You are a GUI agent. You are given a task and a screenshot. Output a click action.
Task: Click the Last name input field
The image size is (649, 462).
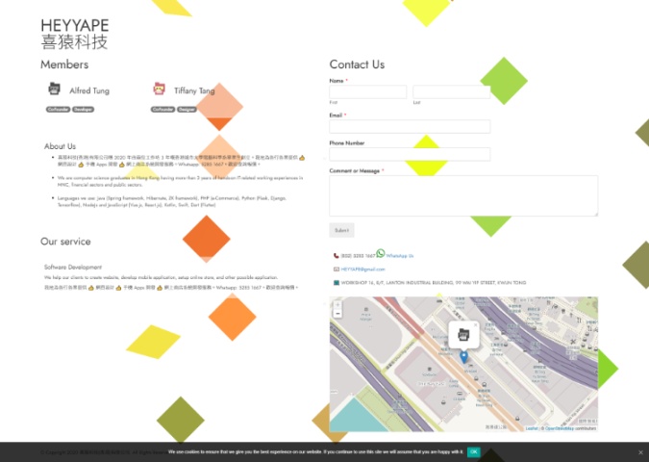pyautogui.click(x=451, y=92)
